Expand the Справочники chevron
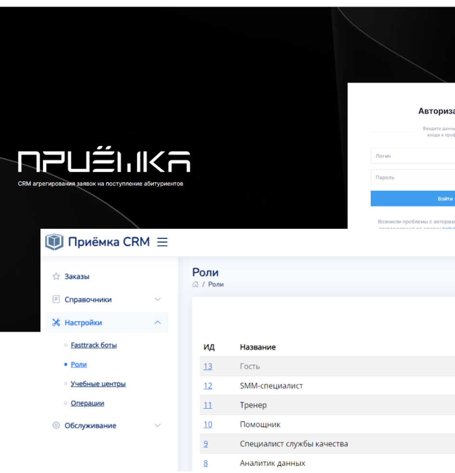Screen dimensions: 455x473 click(x=158, y=299)
